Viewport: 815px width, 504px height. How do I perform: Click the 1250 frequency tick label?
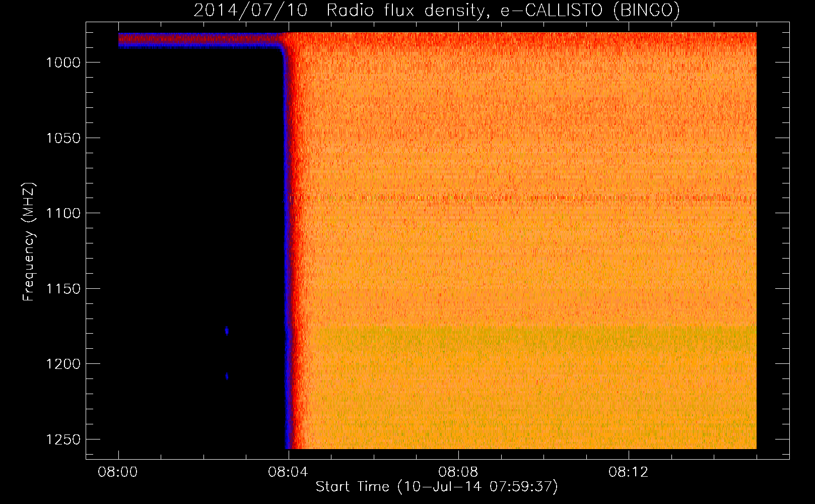(x=63, y=439)
